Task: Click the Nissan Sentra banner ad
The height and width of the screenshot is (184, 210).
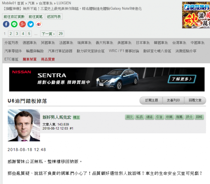Action: [107, 79]
